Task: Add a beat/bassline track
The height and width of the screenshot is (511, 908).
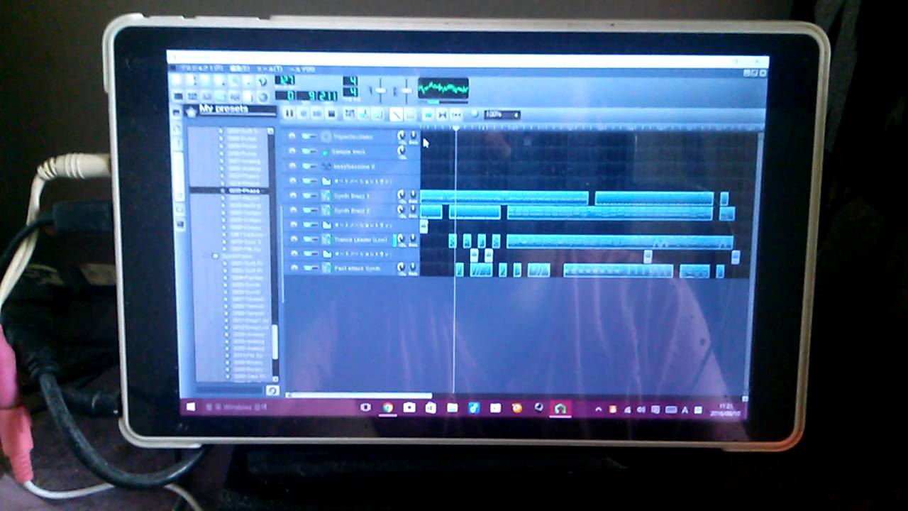Action: [x=350, y=114]
